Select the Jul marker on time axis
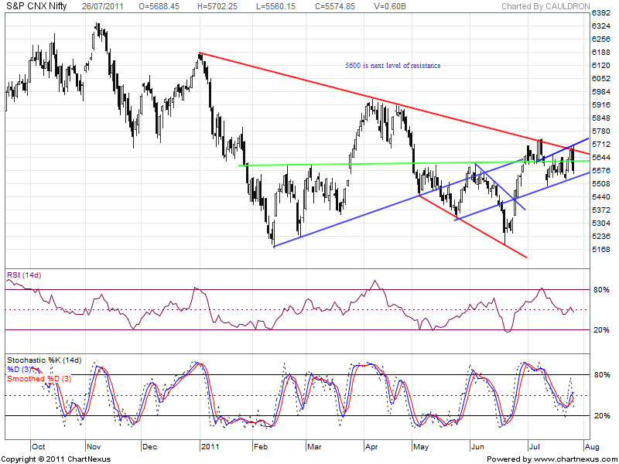 click(534, 447)
